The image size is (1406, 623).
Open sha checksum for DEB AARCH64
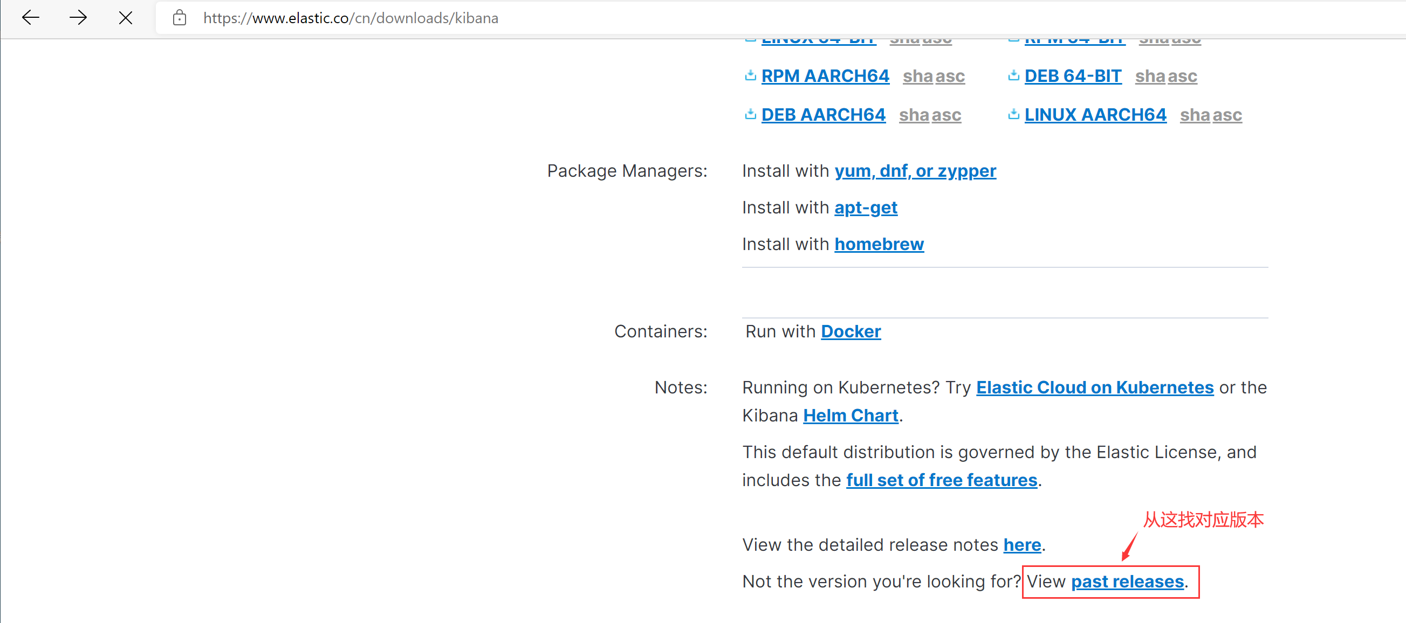point(914,115)
